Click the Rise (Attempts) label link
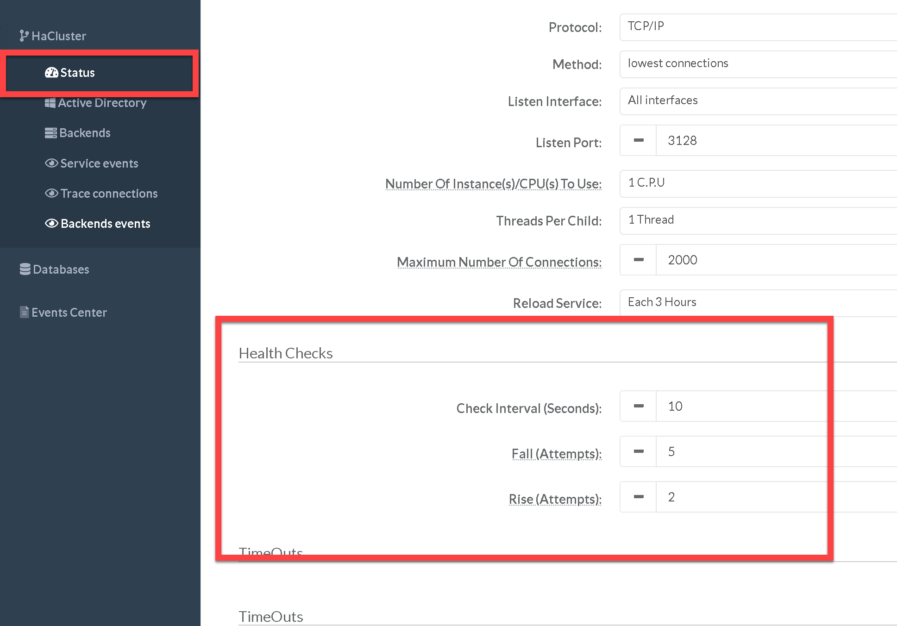The image size is (897, 626). click(x=555, y=499)
